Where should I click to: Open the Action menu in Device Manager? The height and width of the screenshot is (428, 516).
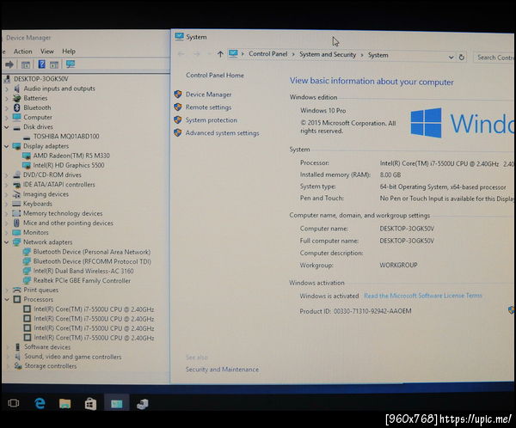click(x=22, y=52)
